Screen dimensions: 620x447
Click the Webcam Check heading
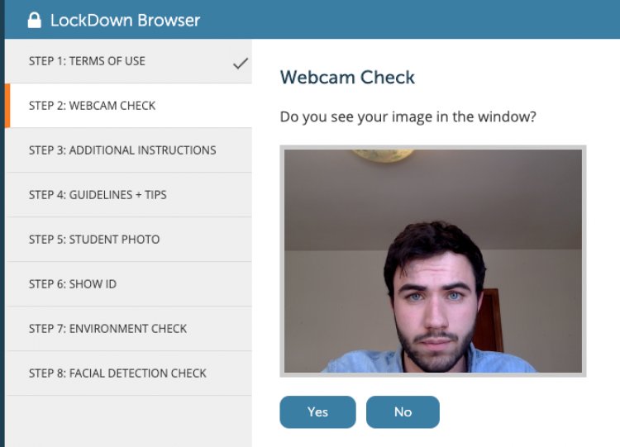pos(347,78)
